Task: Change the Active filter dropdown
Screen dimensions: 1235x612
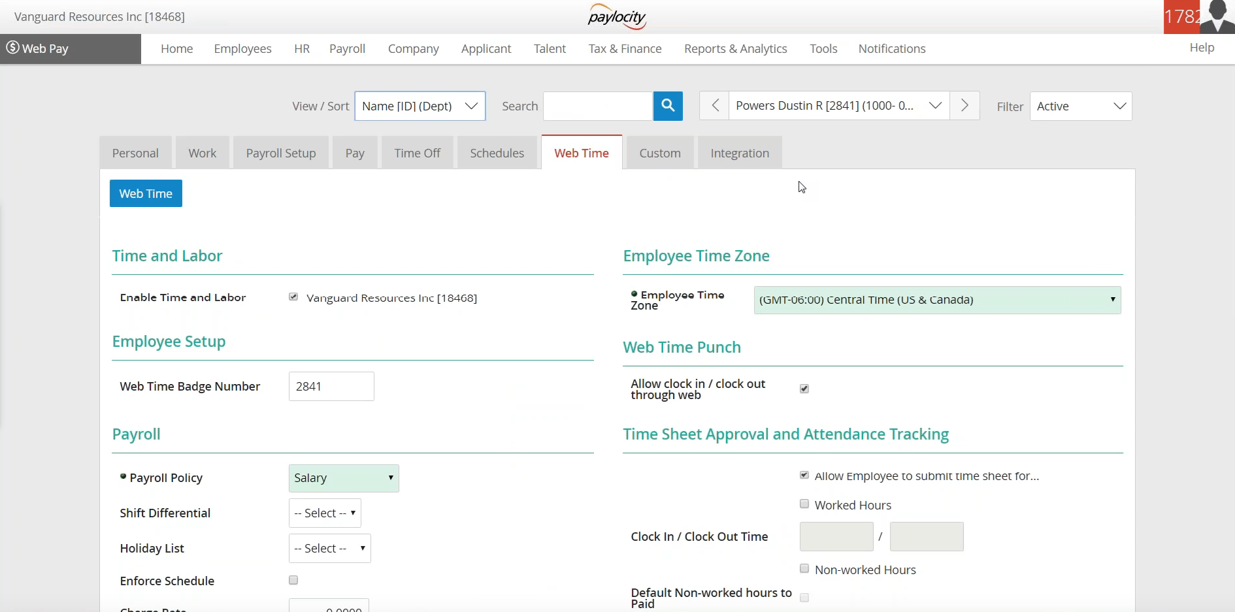Action: (x=1080, y=105)
